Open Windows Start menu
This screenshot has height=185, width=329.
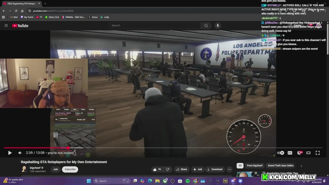89,181
